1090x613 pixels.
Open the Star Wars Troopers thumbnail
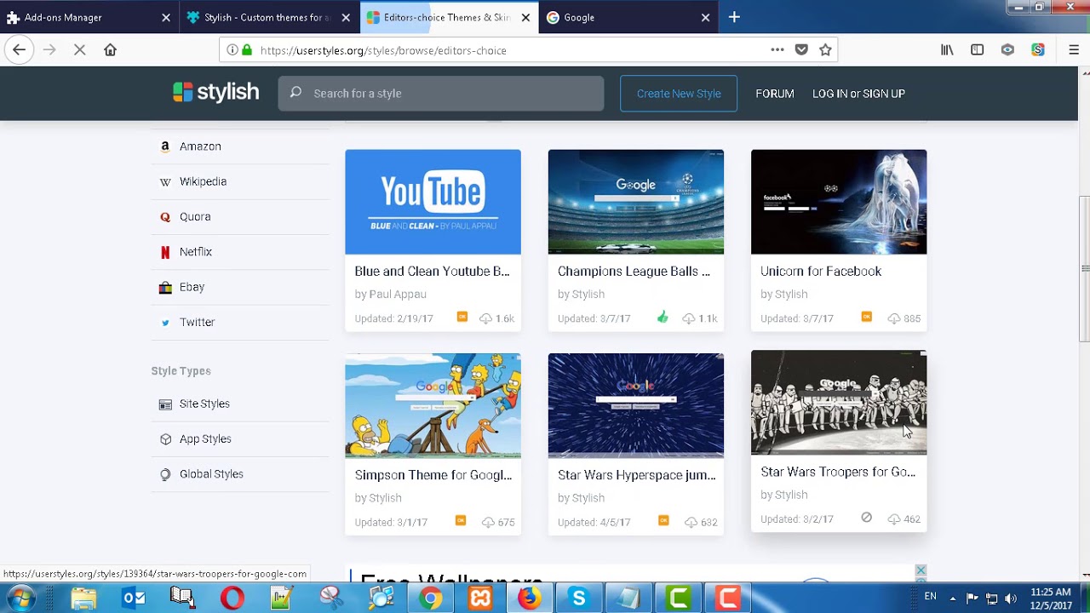[x=839, y=402]
